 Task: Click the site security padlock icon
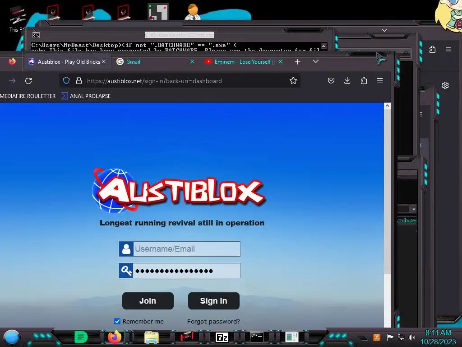[79, 80]
